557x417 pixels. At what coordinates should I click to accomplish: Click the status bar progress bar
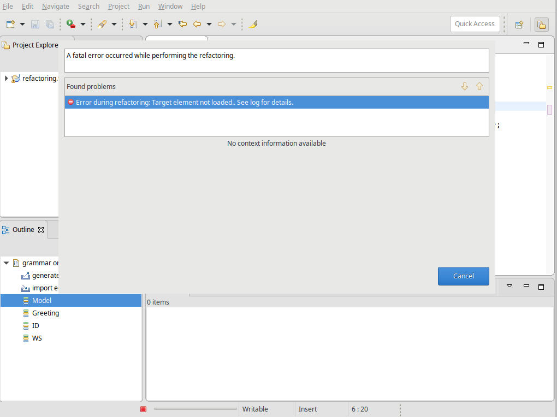195,409
